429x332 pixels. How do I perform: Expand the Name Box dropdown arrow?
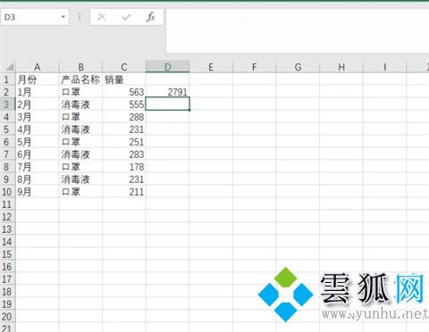(x=63, y=17)
